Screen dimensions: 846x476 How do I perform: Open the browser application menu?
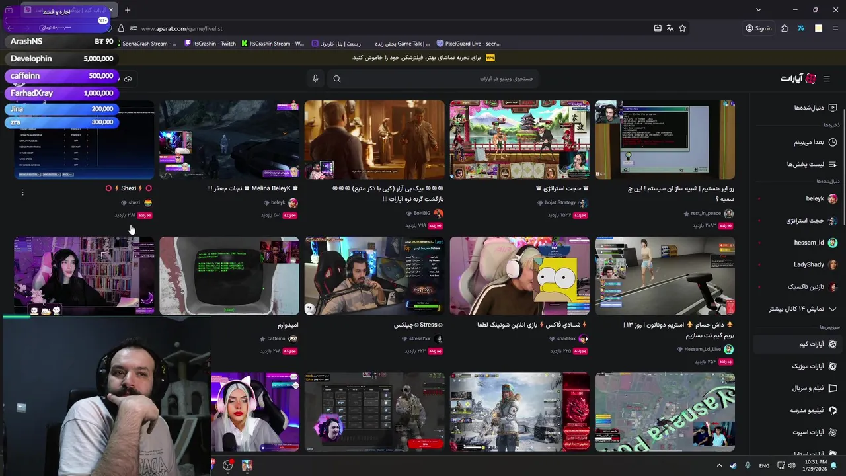point(835,28)
